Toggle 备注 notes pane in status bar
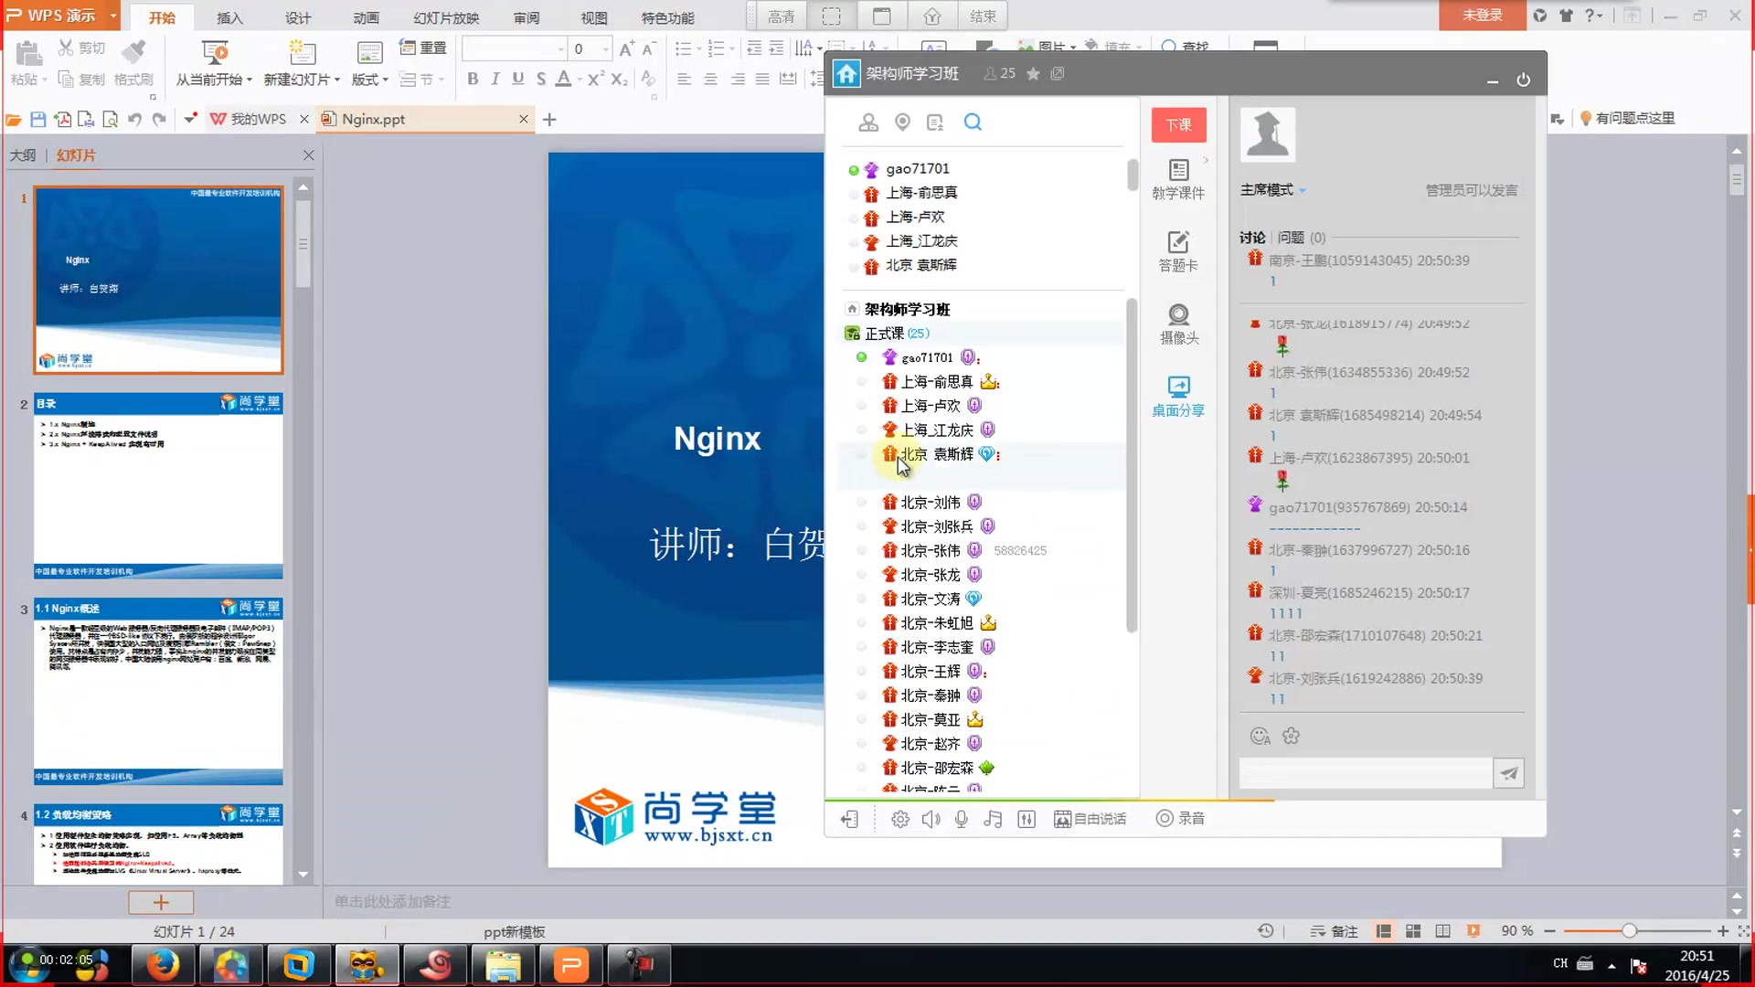Viewport: 1755px width, 987px height. 1335,931
